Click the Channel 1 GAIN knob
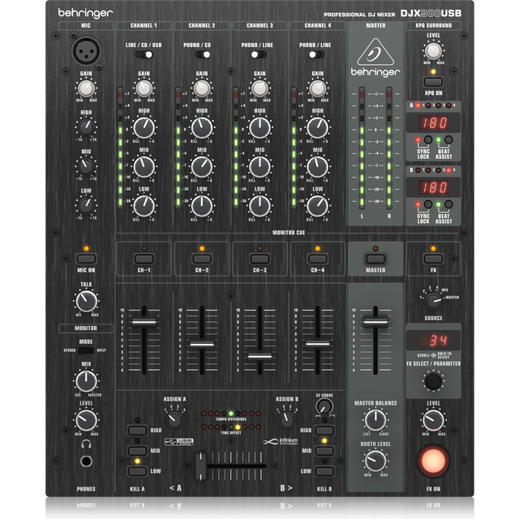The image size is (519, 519). tap(144, 88)
